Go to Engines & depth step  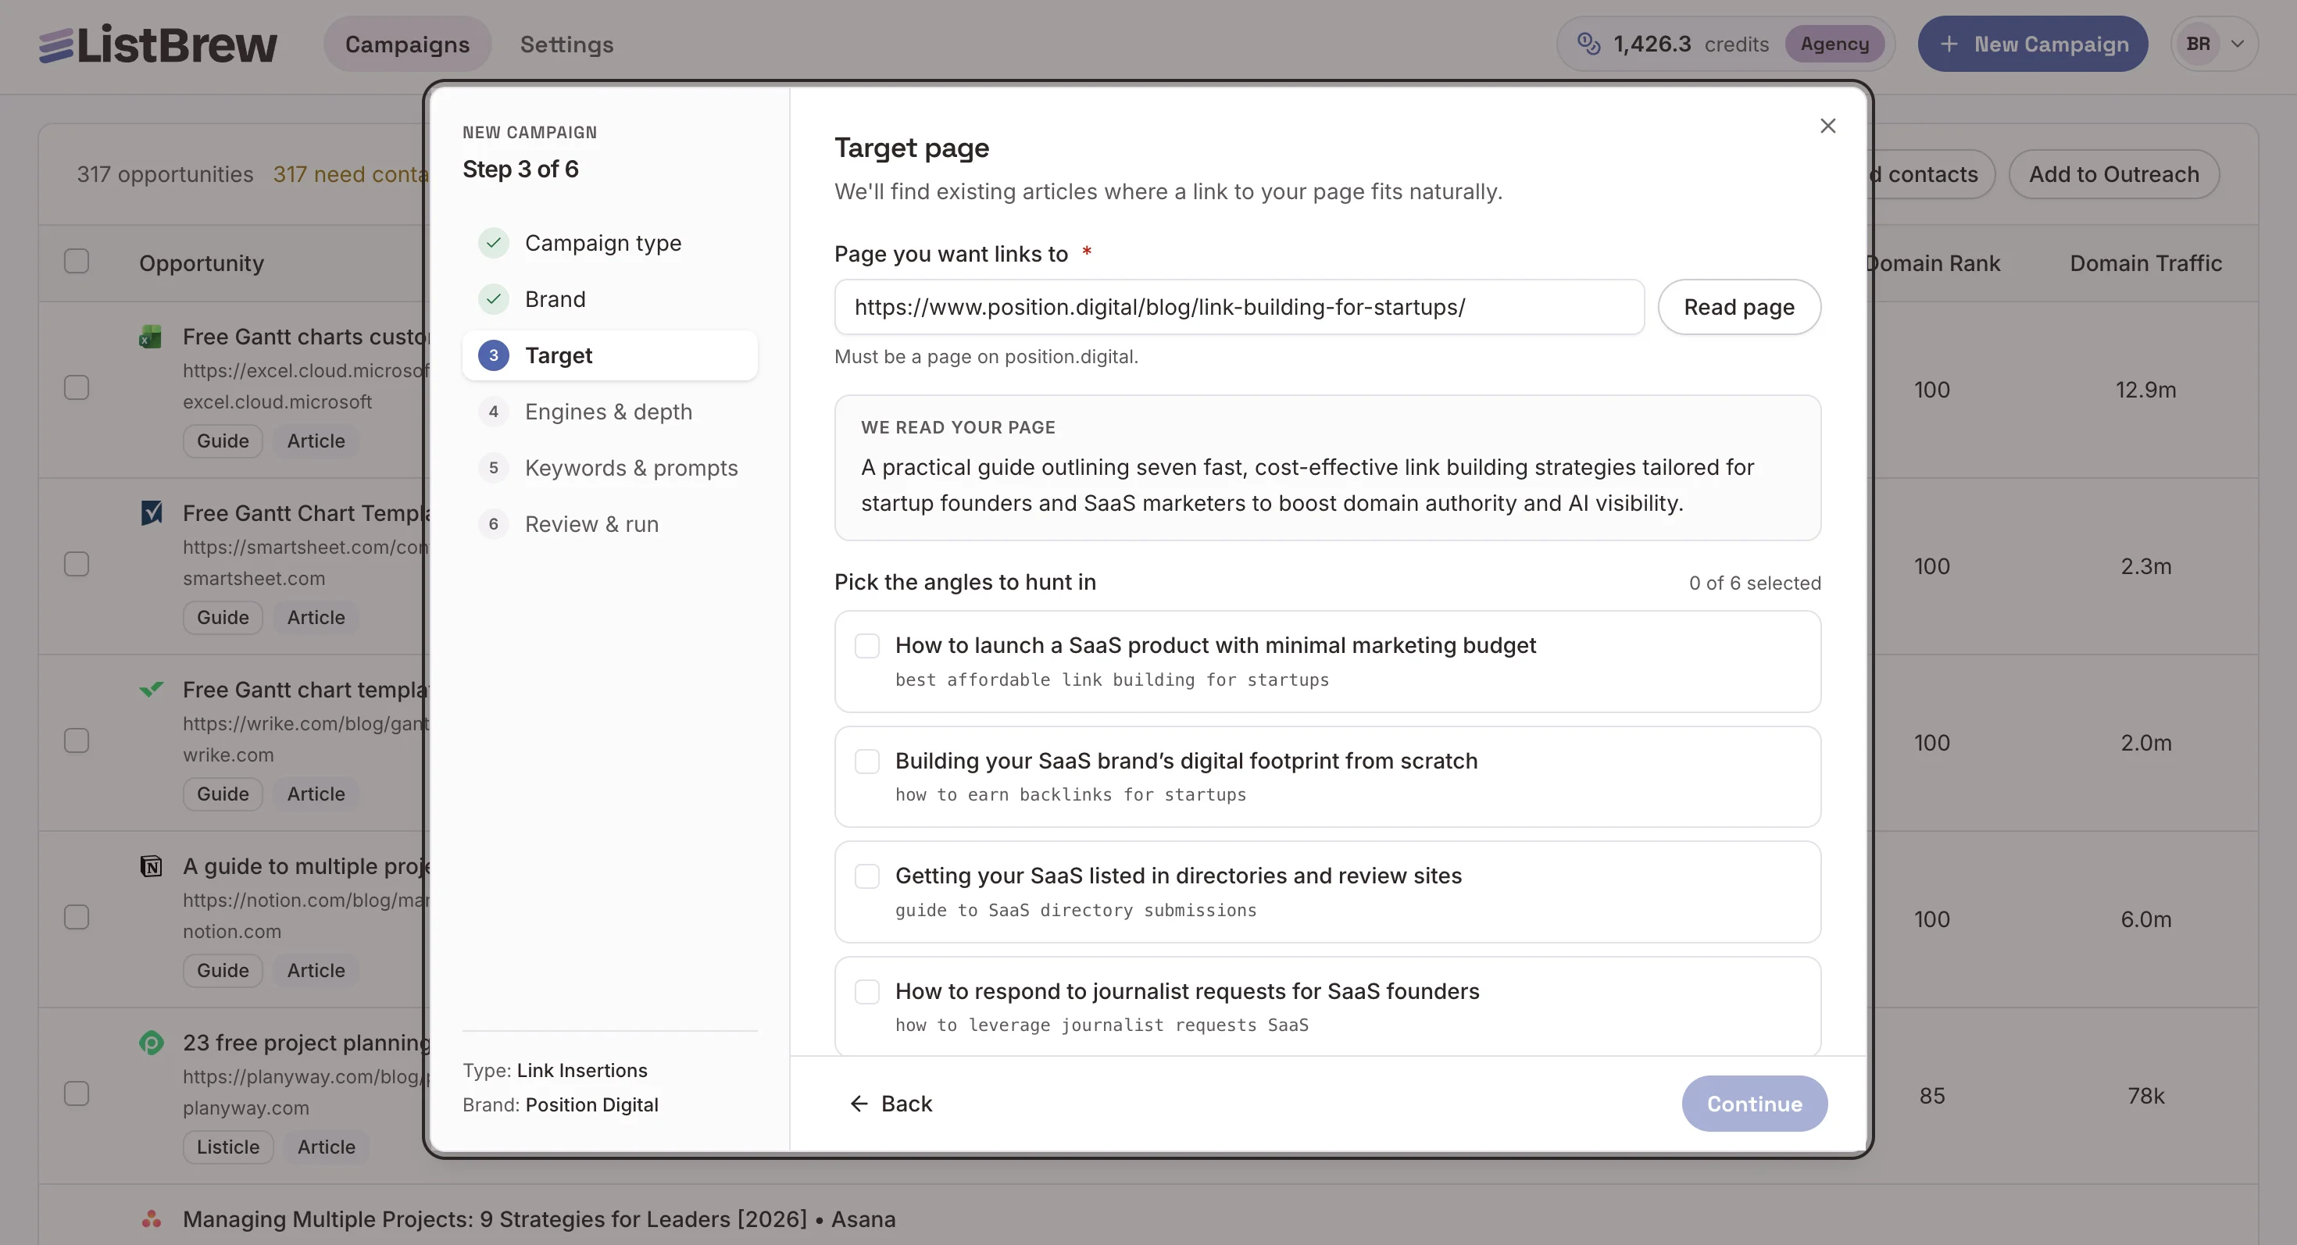610,411
